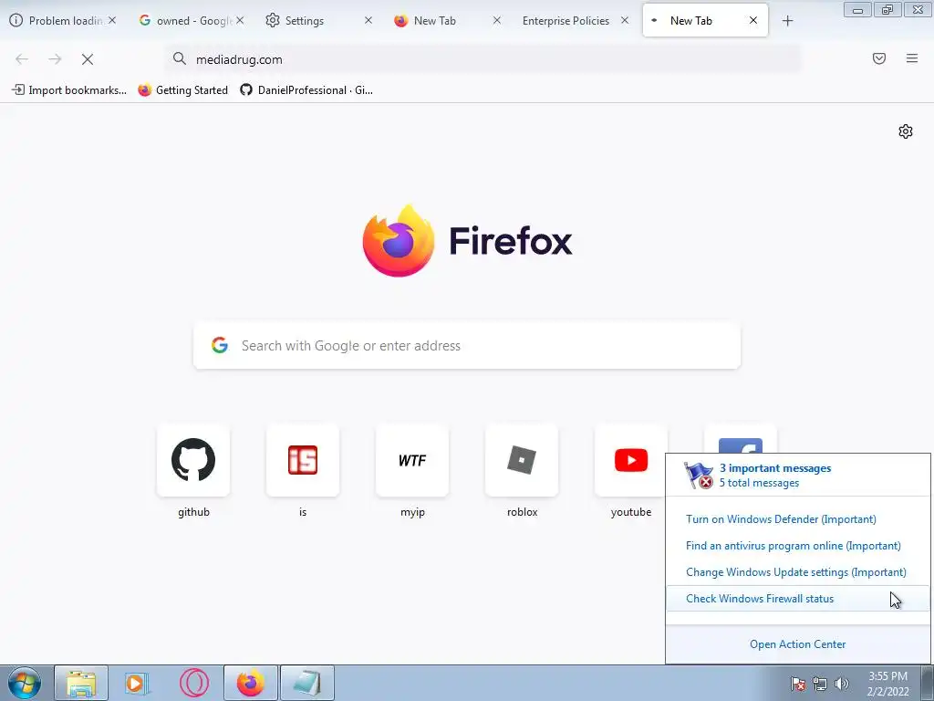The height and width of the screenshot is (701, 934).
Task: Click 'Open Action Center' link
Action: click(797, 644)
